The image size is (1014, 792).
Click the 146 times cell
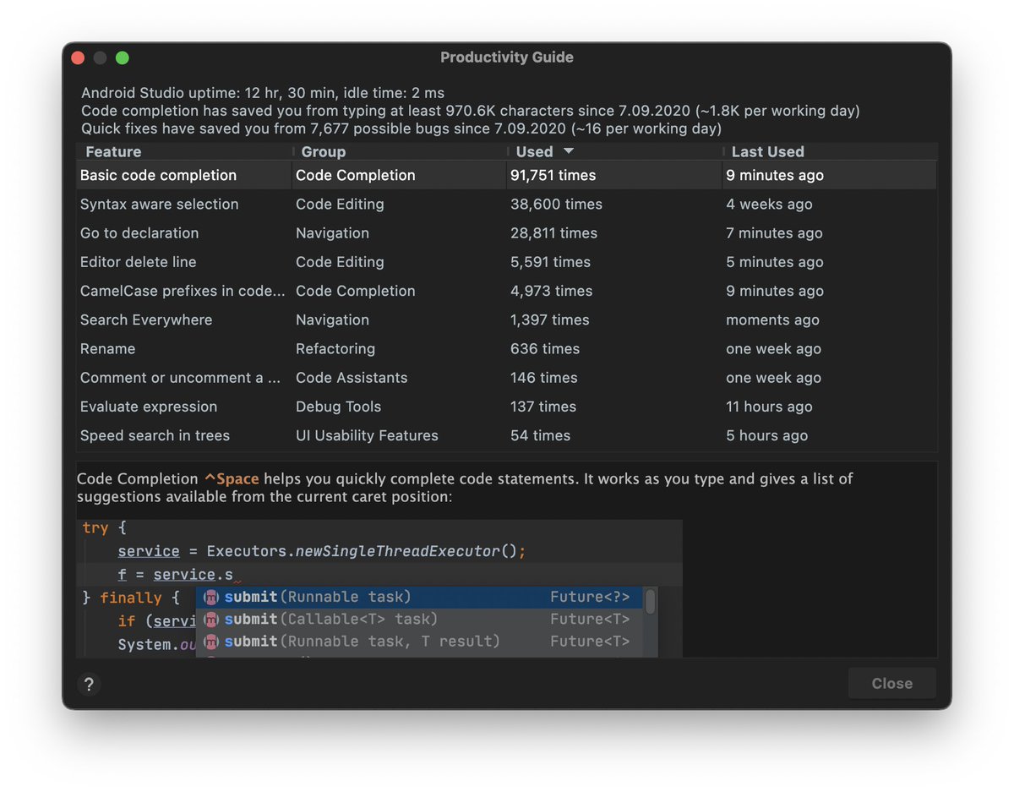tap(543, 378)
